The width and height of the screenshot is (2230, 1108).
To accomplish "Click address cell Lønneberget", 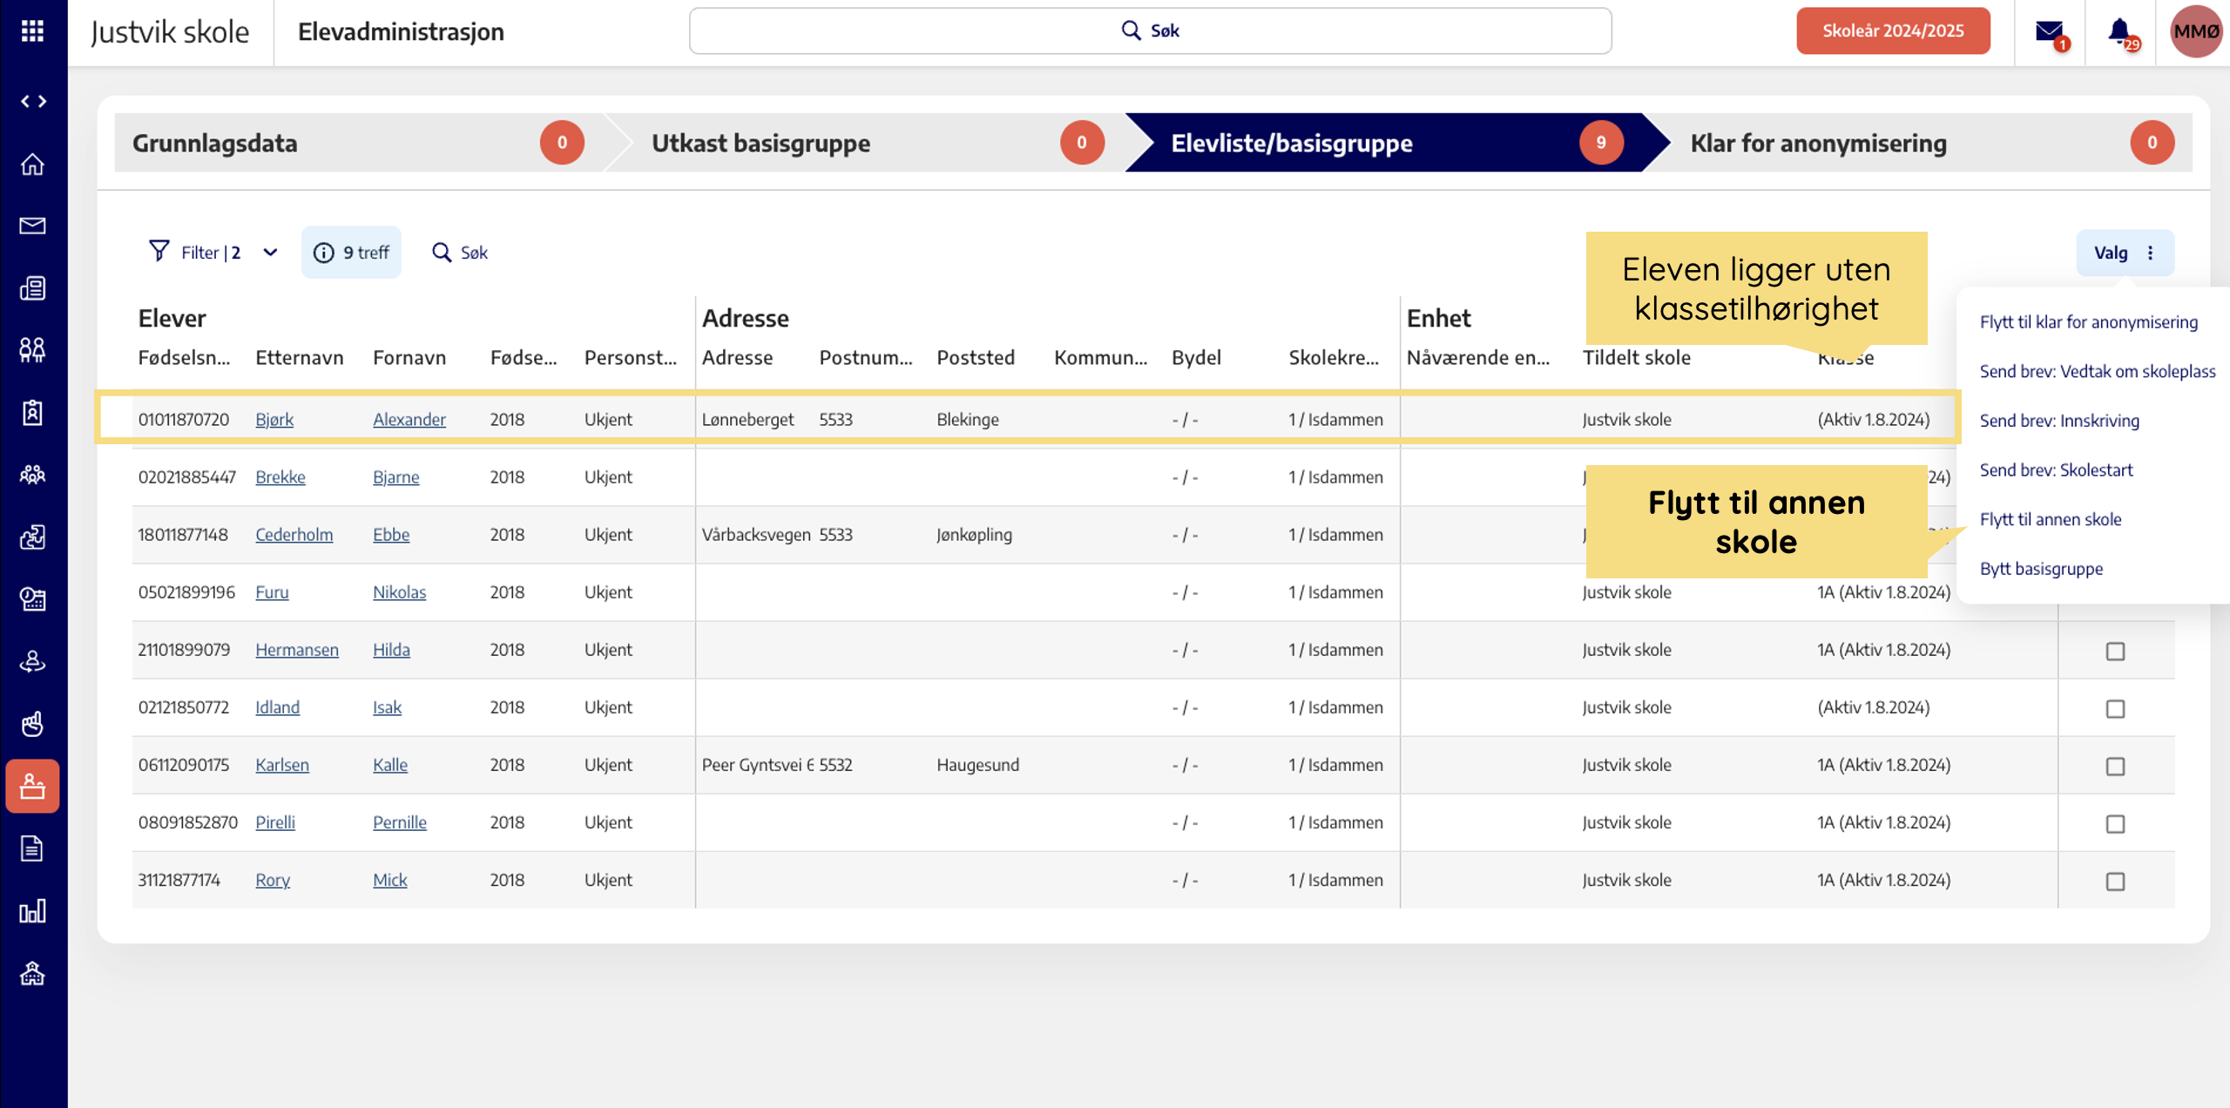I will [747, 419].
